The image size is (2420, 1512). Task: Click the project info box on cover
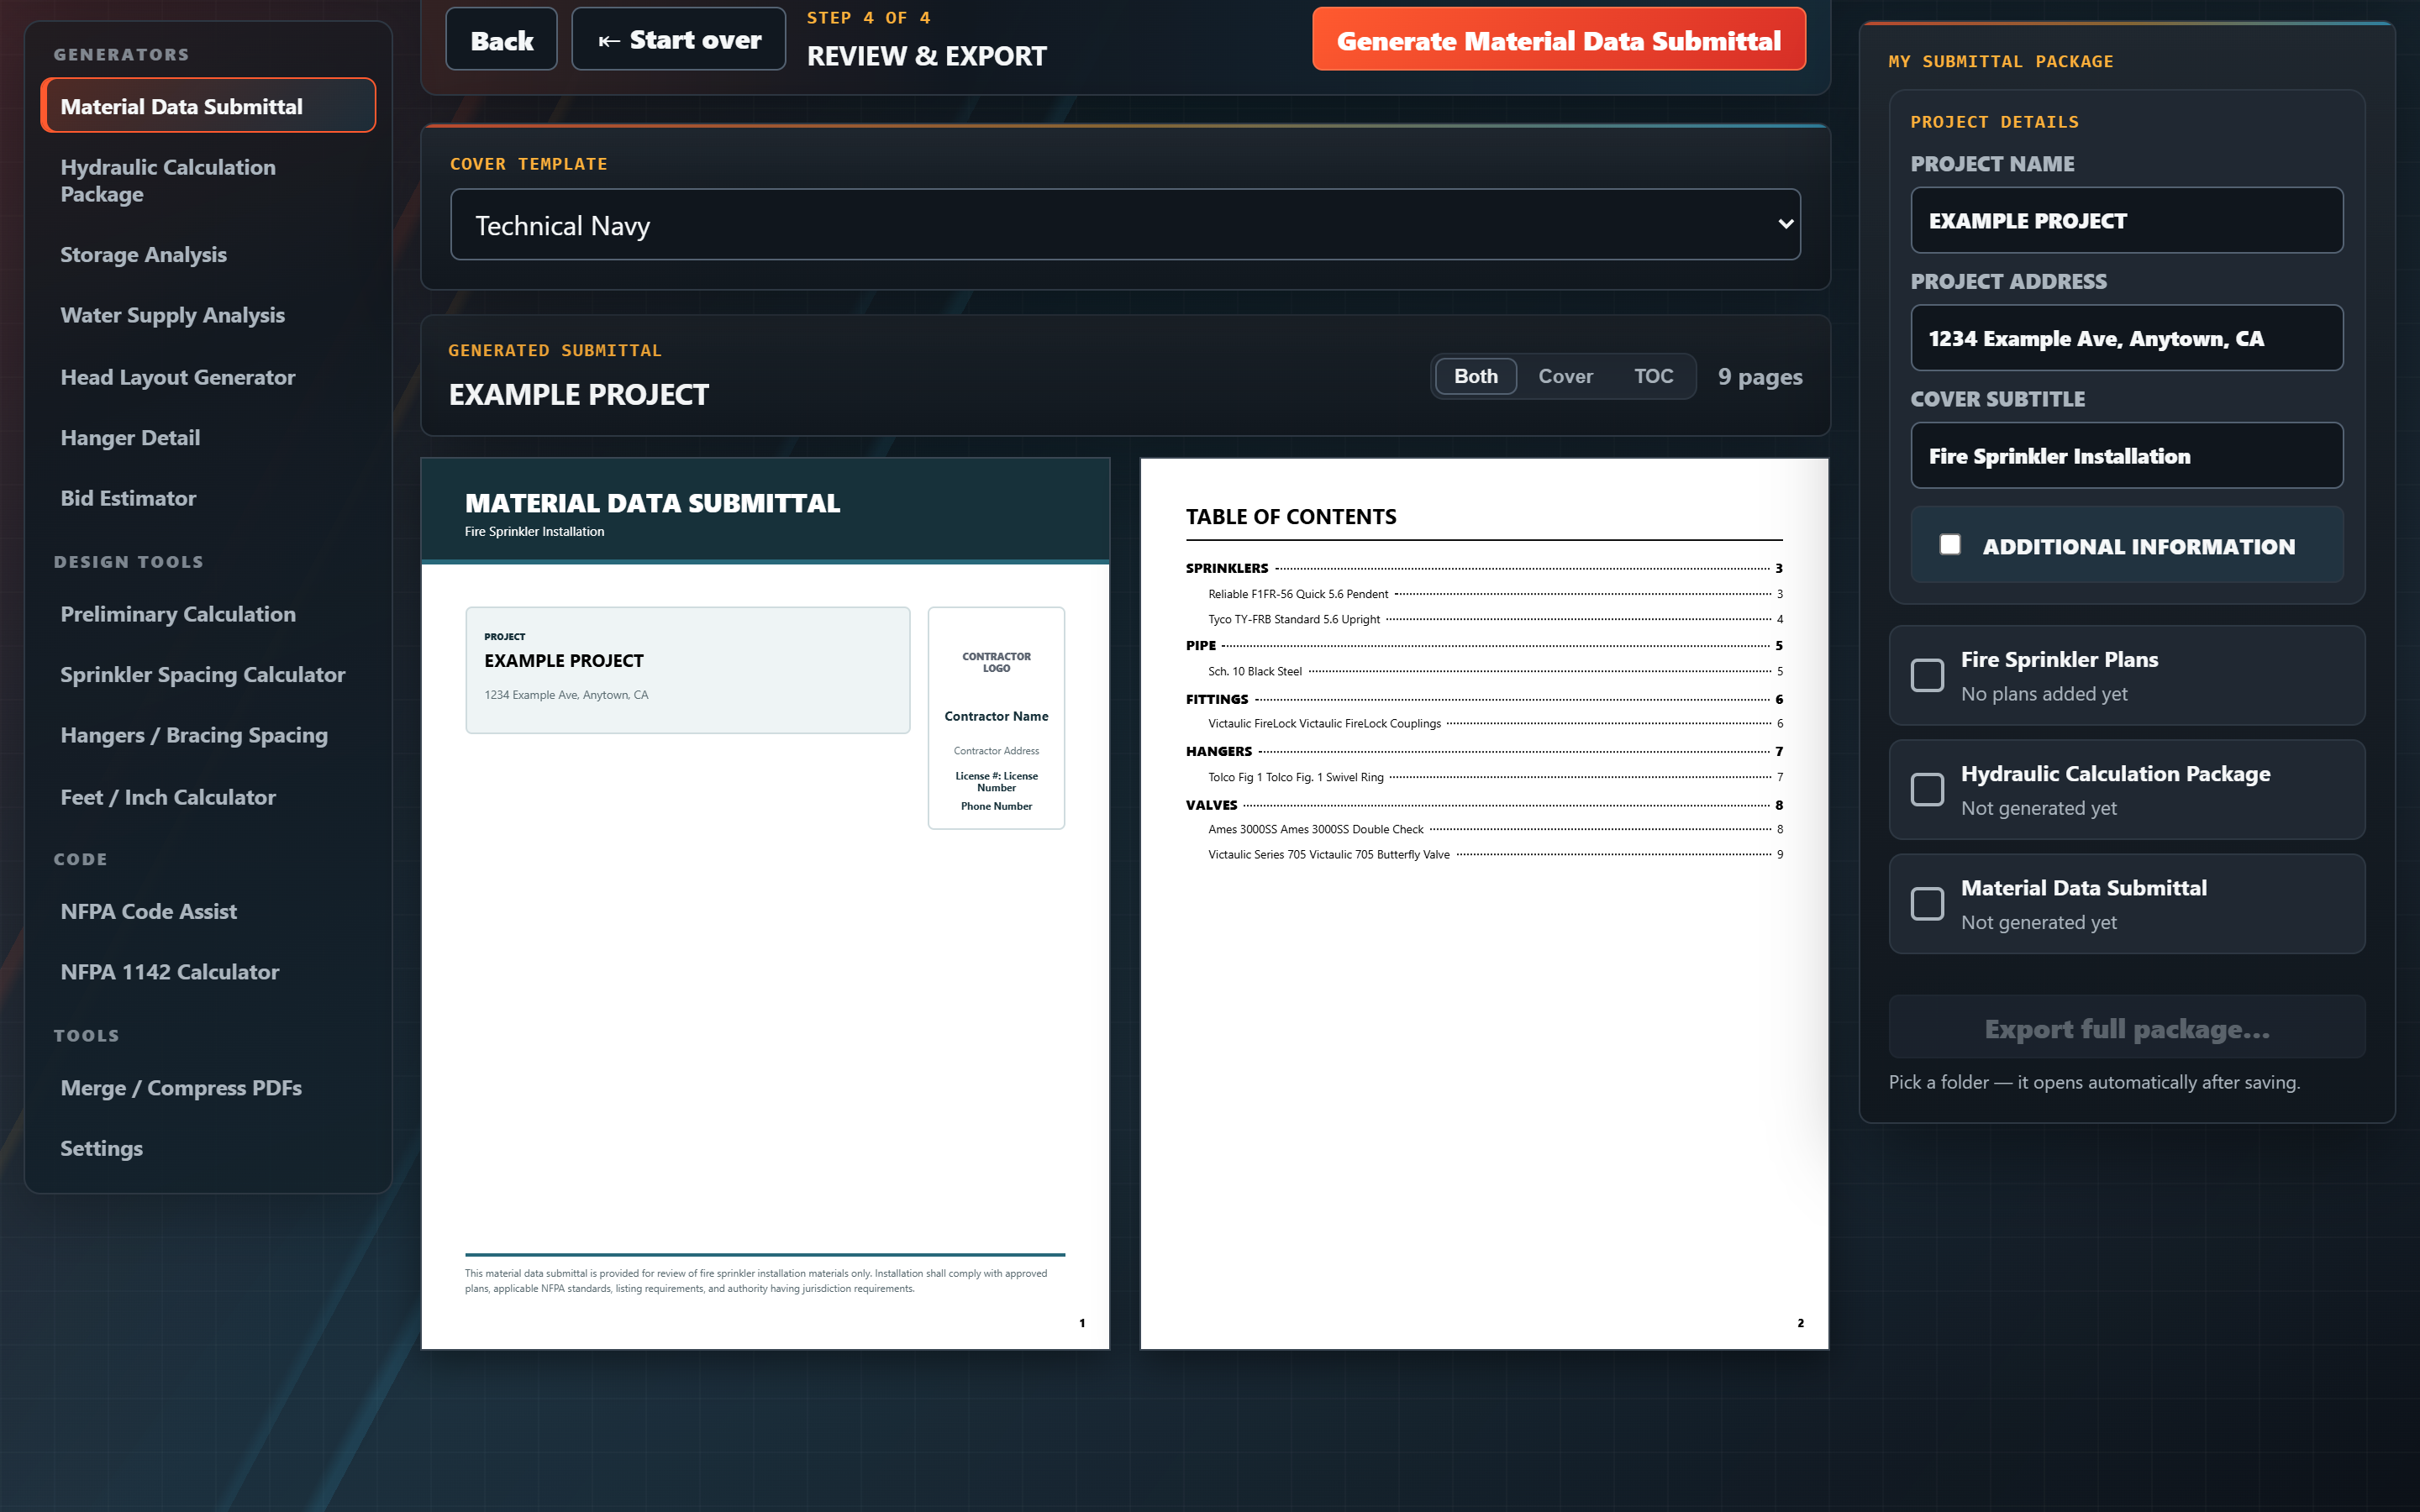[x=688, y=670]
